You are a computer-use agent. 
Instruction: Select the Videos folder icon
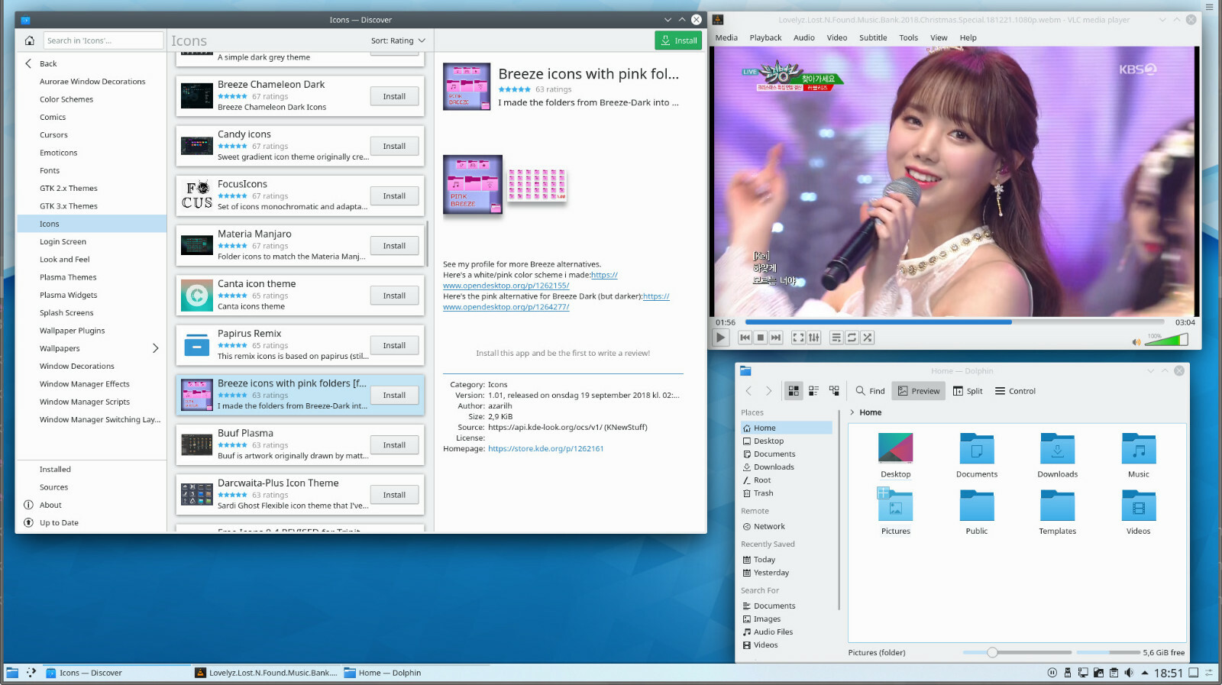1138,506
